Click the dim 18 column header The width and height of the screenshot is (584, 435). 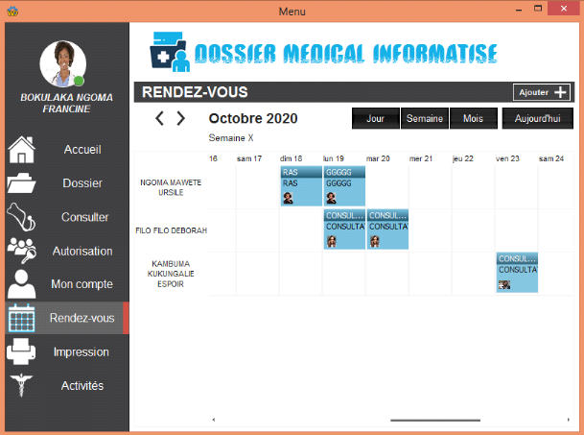click(291, 158)
